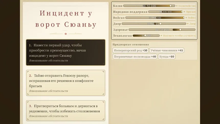The height and width of the screenshot is (124, 220).
Task: Click the Здоровье label
Action: pos(120,30)
